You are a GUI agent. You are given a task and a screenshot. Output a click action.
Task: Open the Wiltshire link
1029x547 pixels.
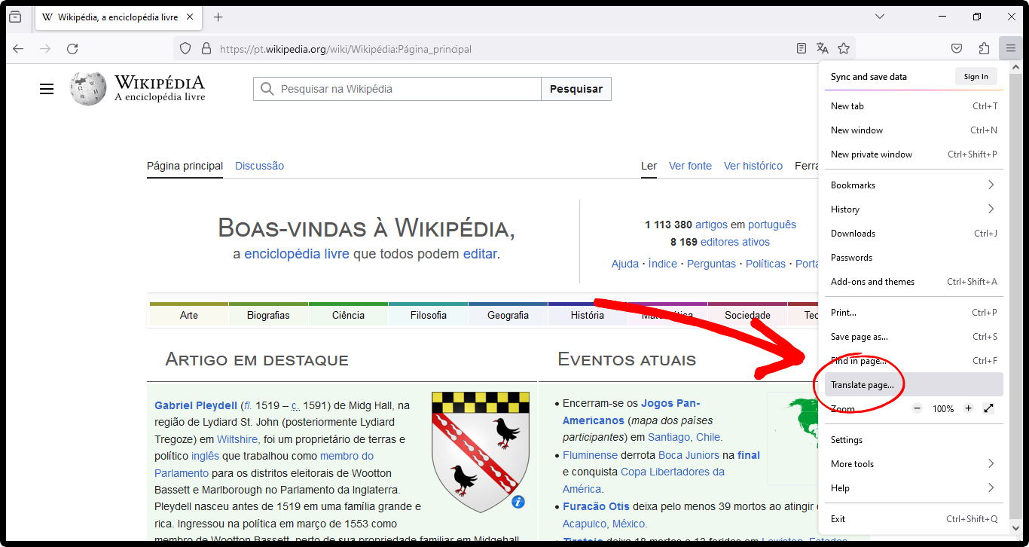pyautogui.click(x=238, y=439)
